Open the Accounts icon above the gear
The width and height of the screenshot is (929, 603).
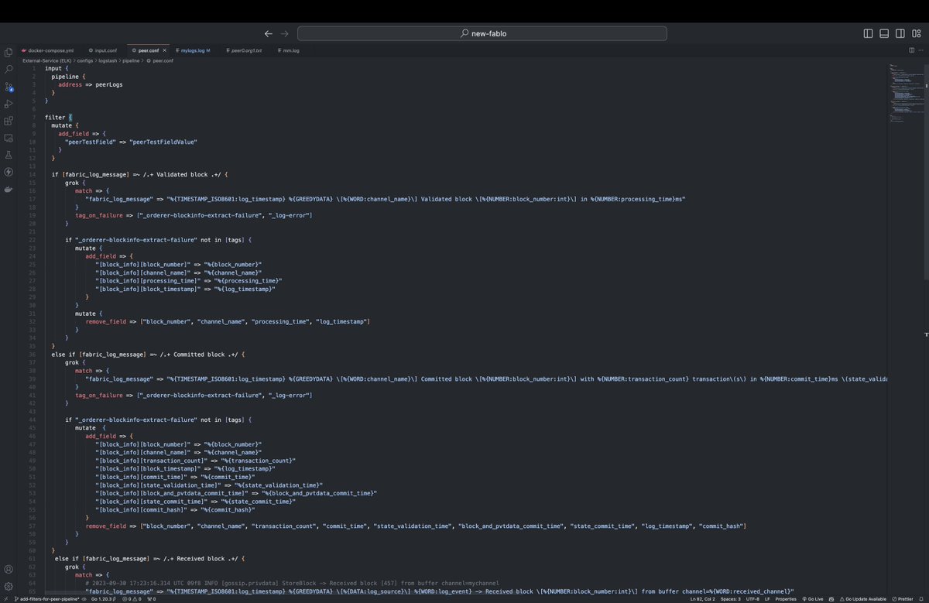pos(9,570)
